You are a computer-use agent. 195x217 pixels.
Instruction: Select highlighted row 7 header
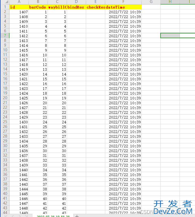pyautogui.click(x=5, y=36)
